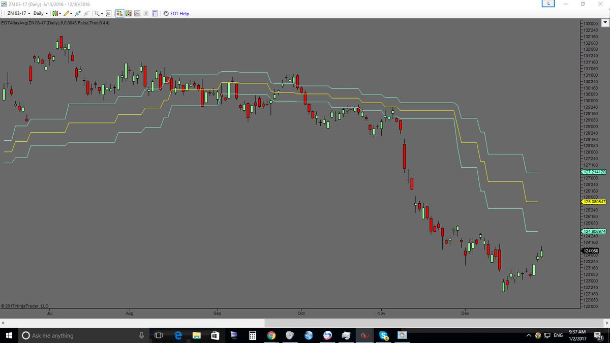Click the gray disconnect plug icon
This screenshot has height=343, width=610.
coord(86,13)
